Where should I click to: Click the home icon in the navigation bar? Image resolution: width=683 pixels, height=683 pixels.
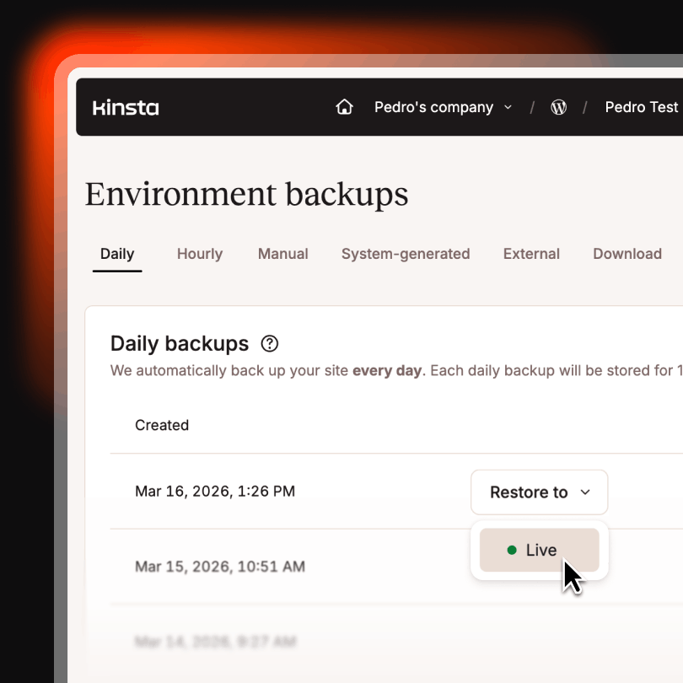pos(344,107)
